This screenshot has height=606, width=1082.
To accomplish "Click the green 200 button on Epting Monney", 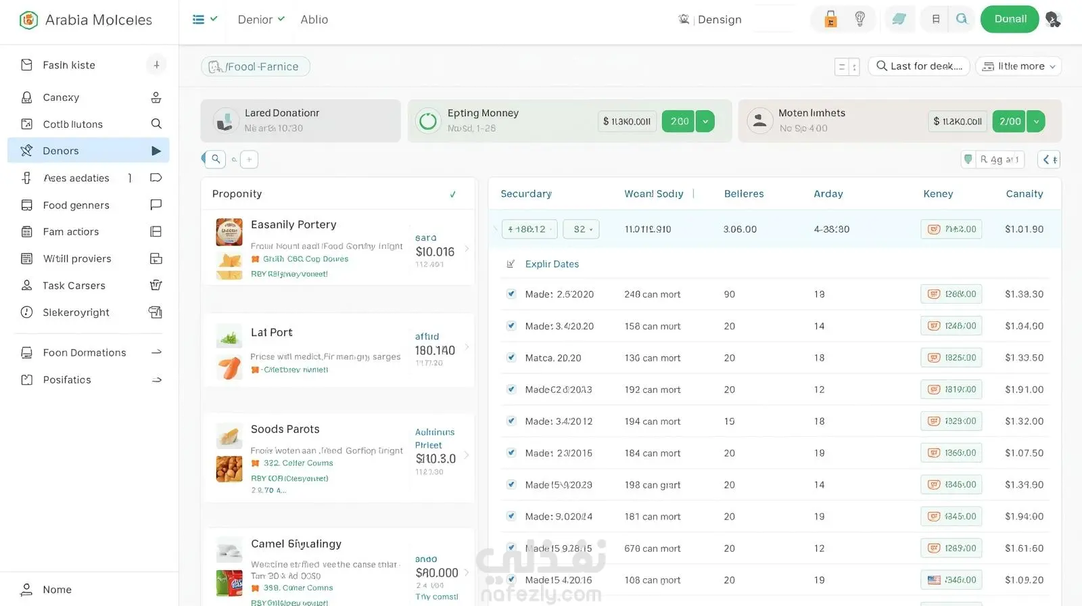I will coord(678,121).
